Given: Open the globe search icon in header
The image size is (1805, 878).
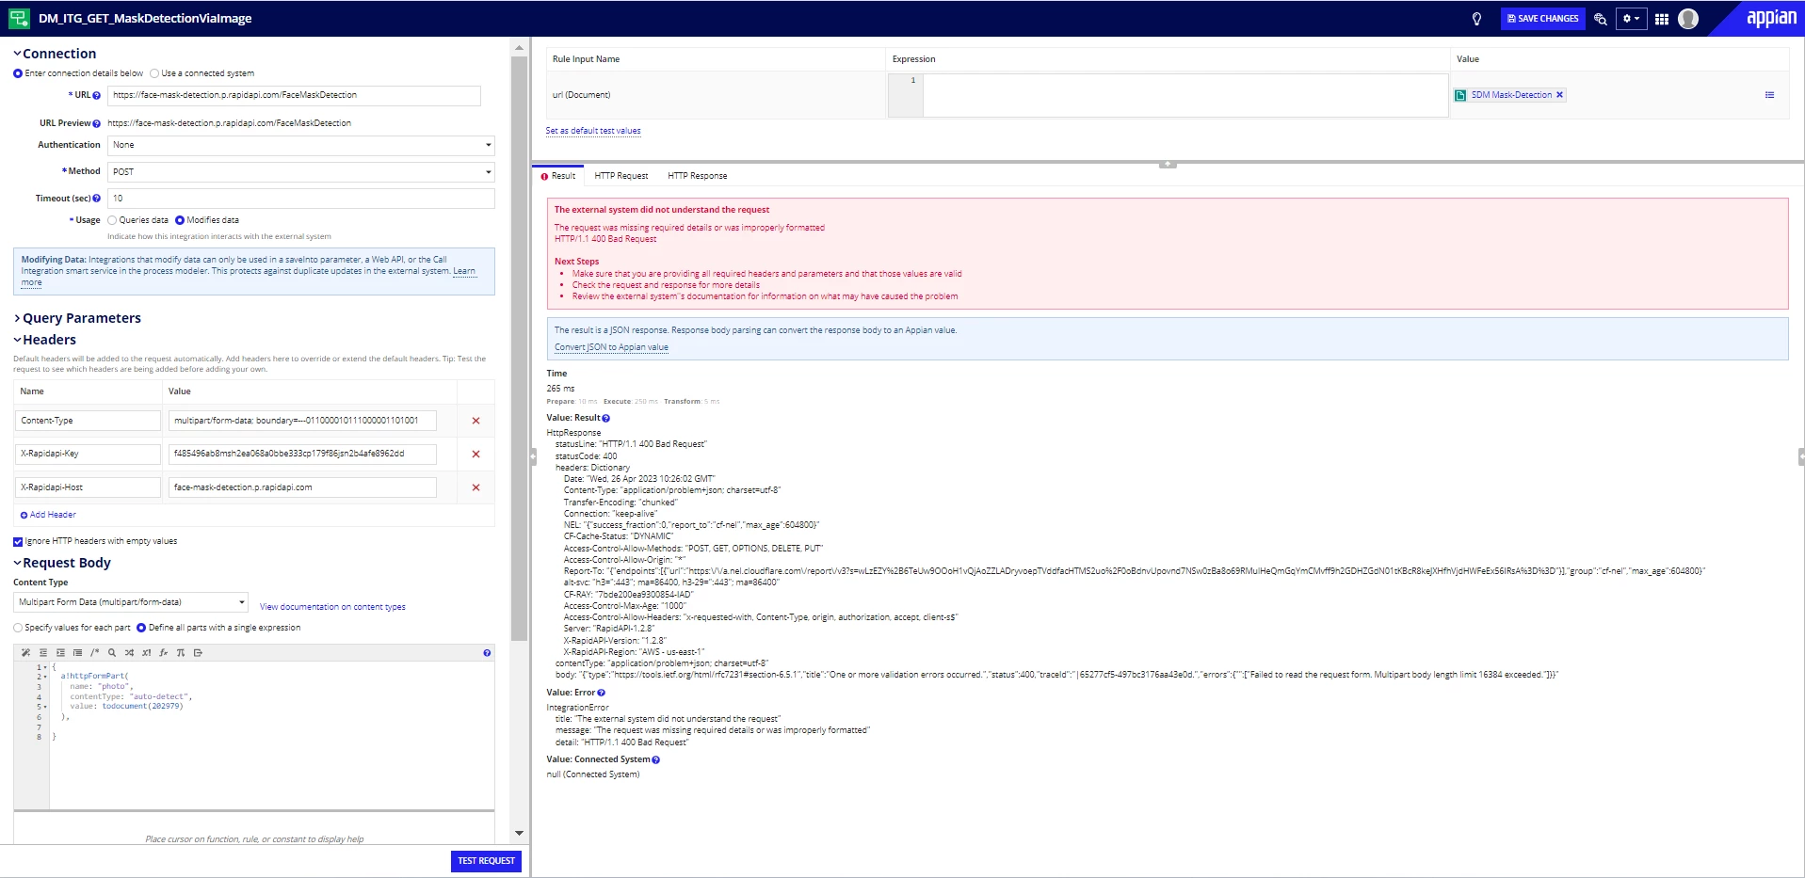Looking at the screenshot, I should 1600,19.
